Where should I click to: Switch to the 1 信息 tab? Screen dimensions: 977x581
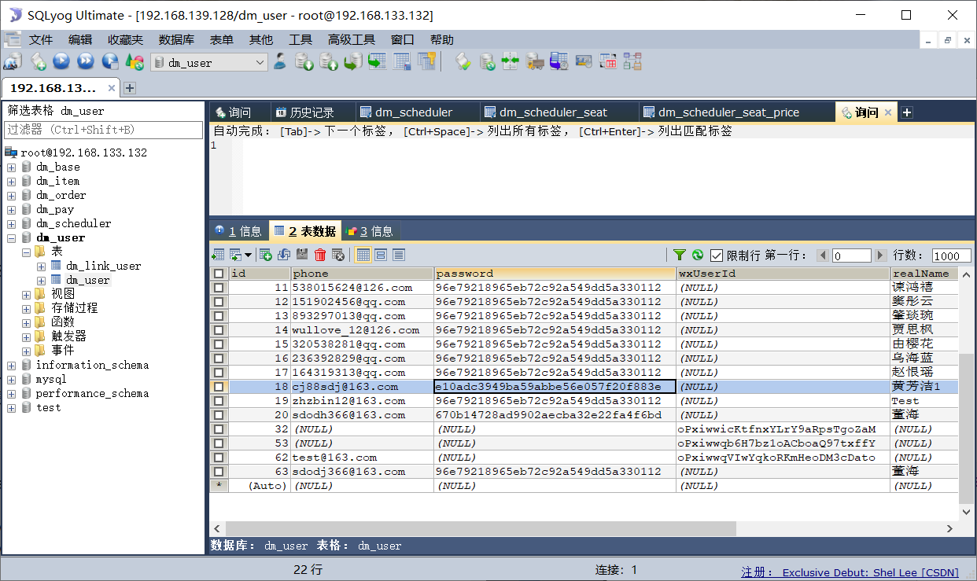238,231
